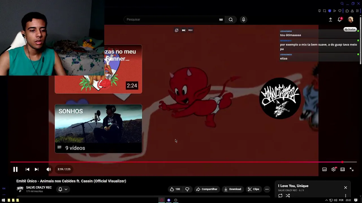This screenshot has width=362, height=203.
Task: Open the notifications bell with 5 badge
Action: tap(340, 19)
